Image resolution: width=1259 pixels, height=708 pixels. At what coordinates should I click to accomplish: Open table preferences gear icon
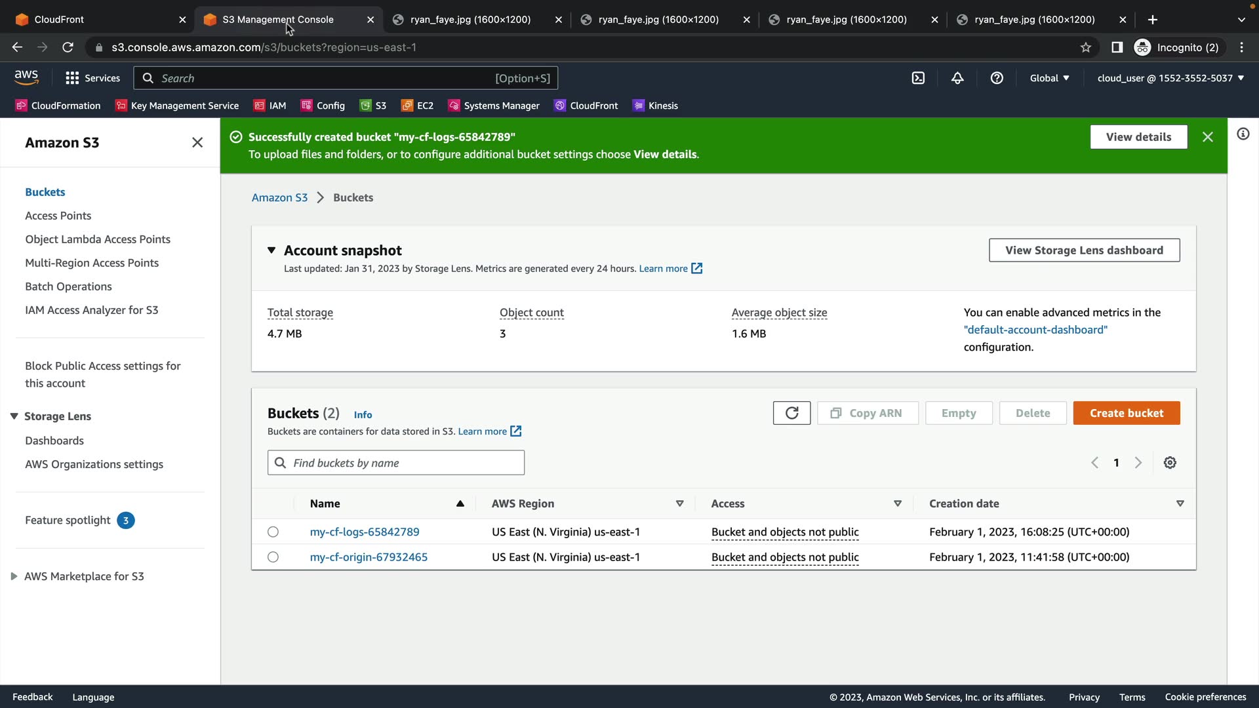pos(1170,463)
